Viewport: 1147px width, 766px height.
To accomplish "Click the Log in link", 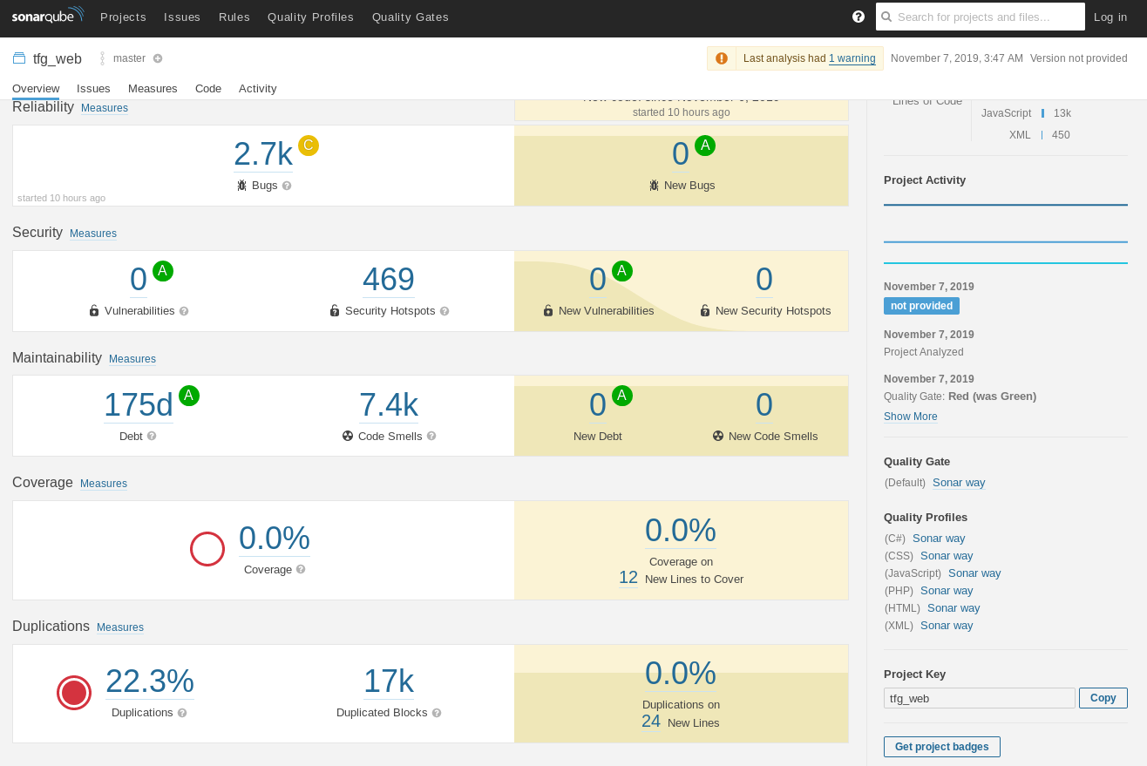I will point(1110,17).
